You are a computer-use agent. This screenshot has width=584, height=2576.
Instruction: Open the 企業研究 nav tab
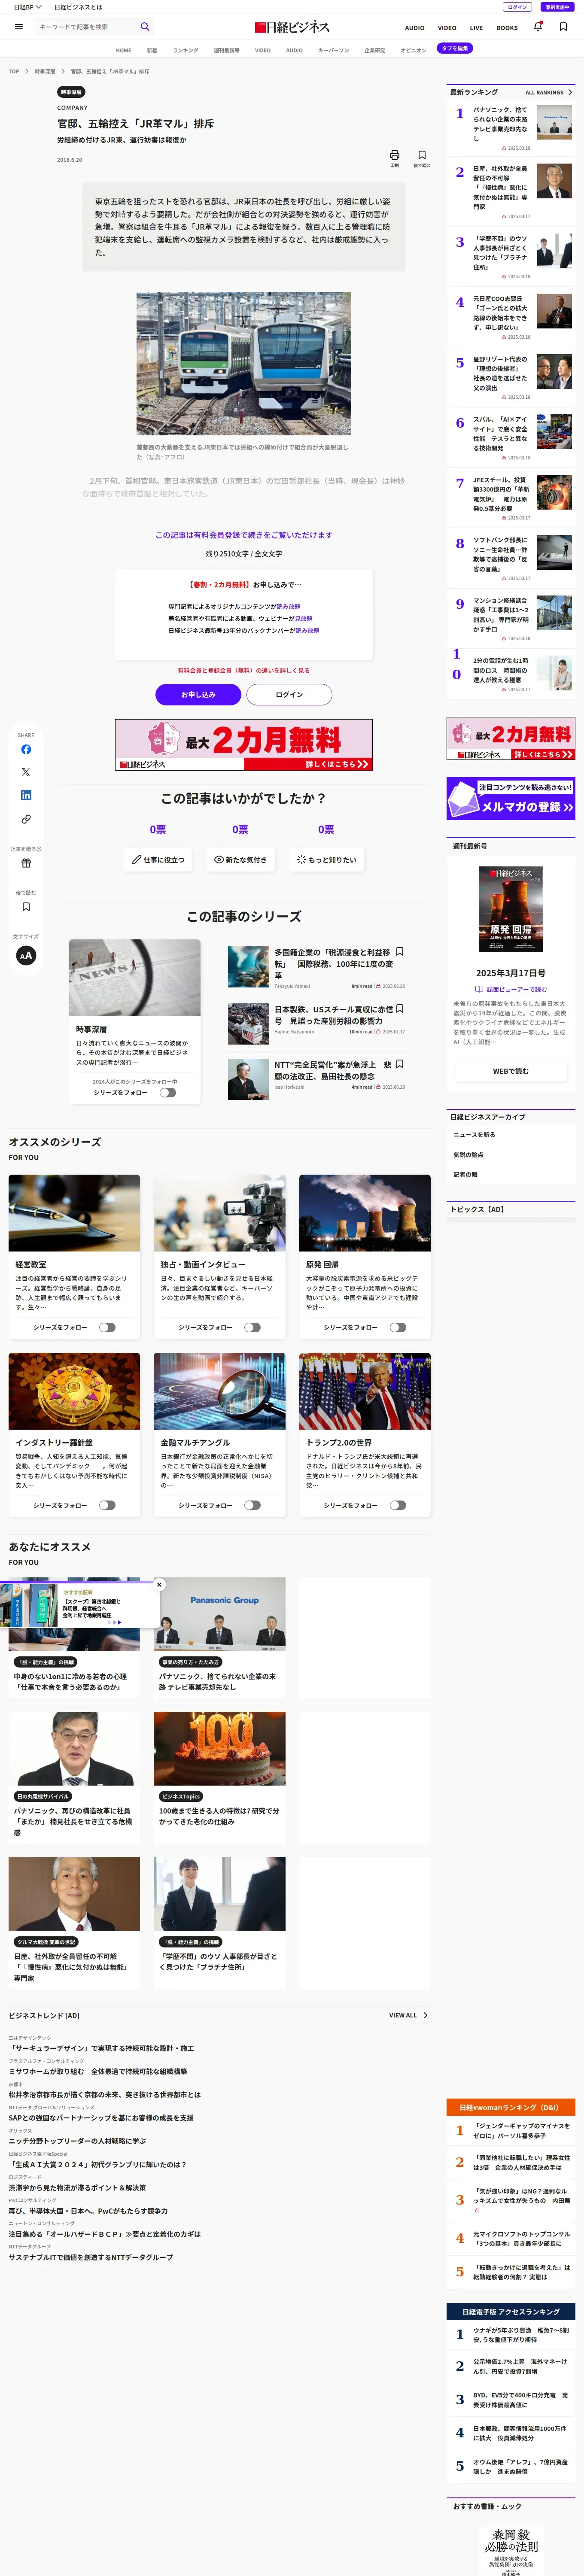pos(374,50)
